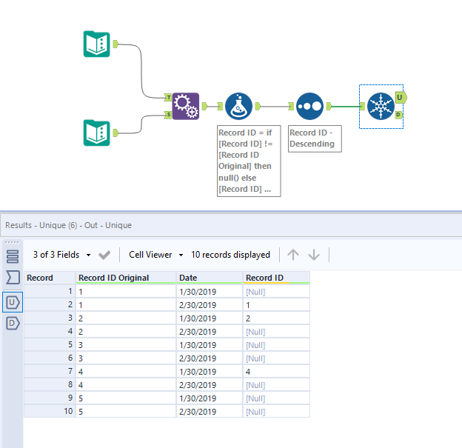
Task: Click the Record ID Original column header
Action: click(126, 278)
